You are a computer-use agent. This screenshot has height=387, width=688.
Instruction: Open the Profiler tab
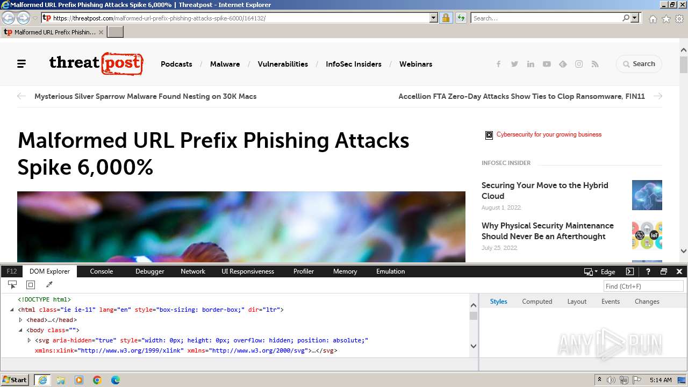tap(304, 271)
